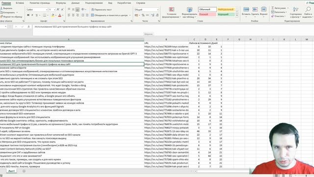Apply the Нейтральный cell style
The height and width of the screenshot is (177, 314).
[226, 9]
